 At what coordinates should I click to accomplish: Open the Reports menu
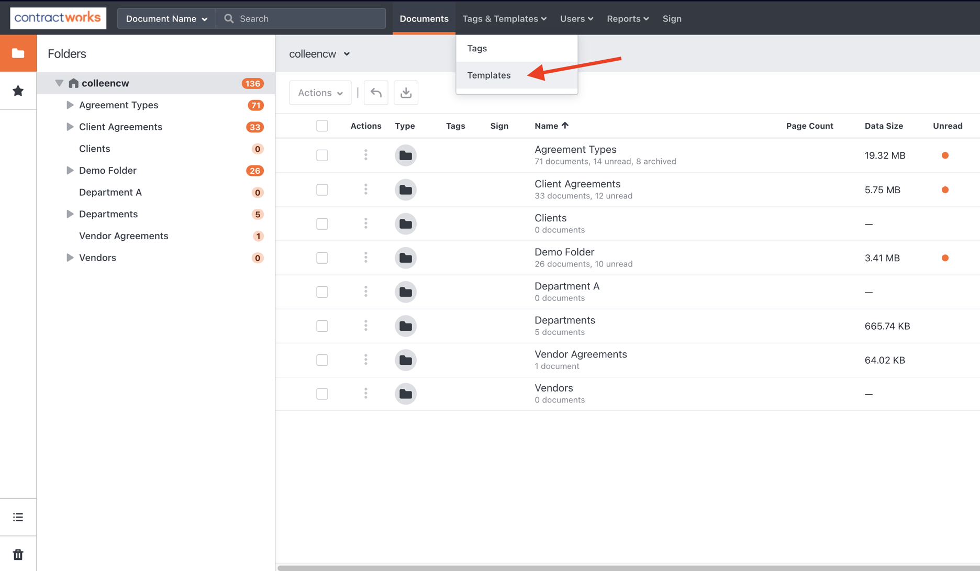(627, 18)
